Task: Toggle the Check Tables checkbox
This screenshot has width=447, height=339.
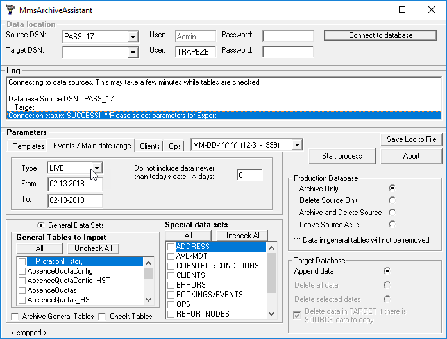Action: [x=103, y=317]
